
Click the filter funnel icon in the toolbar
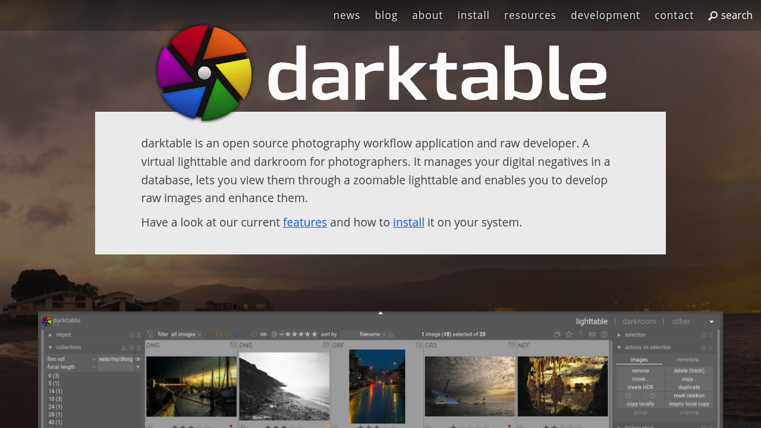(x=150, y=335)
